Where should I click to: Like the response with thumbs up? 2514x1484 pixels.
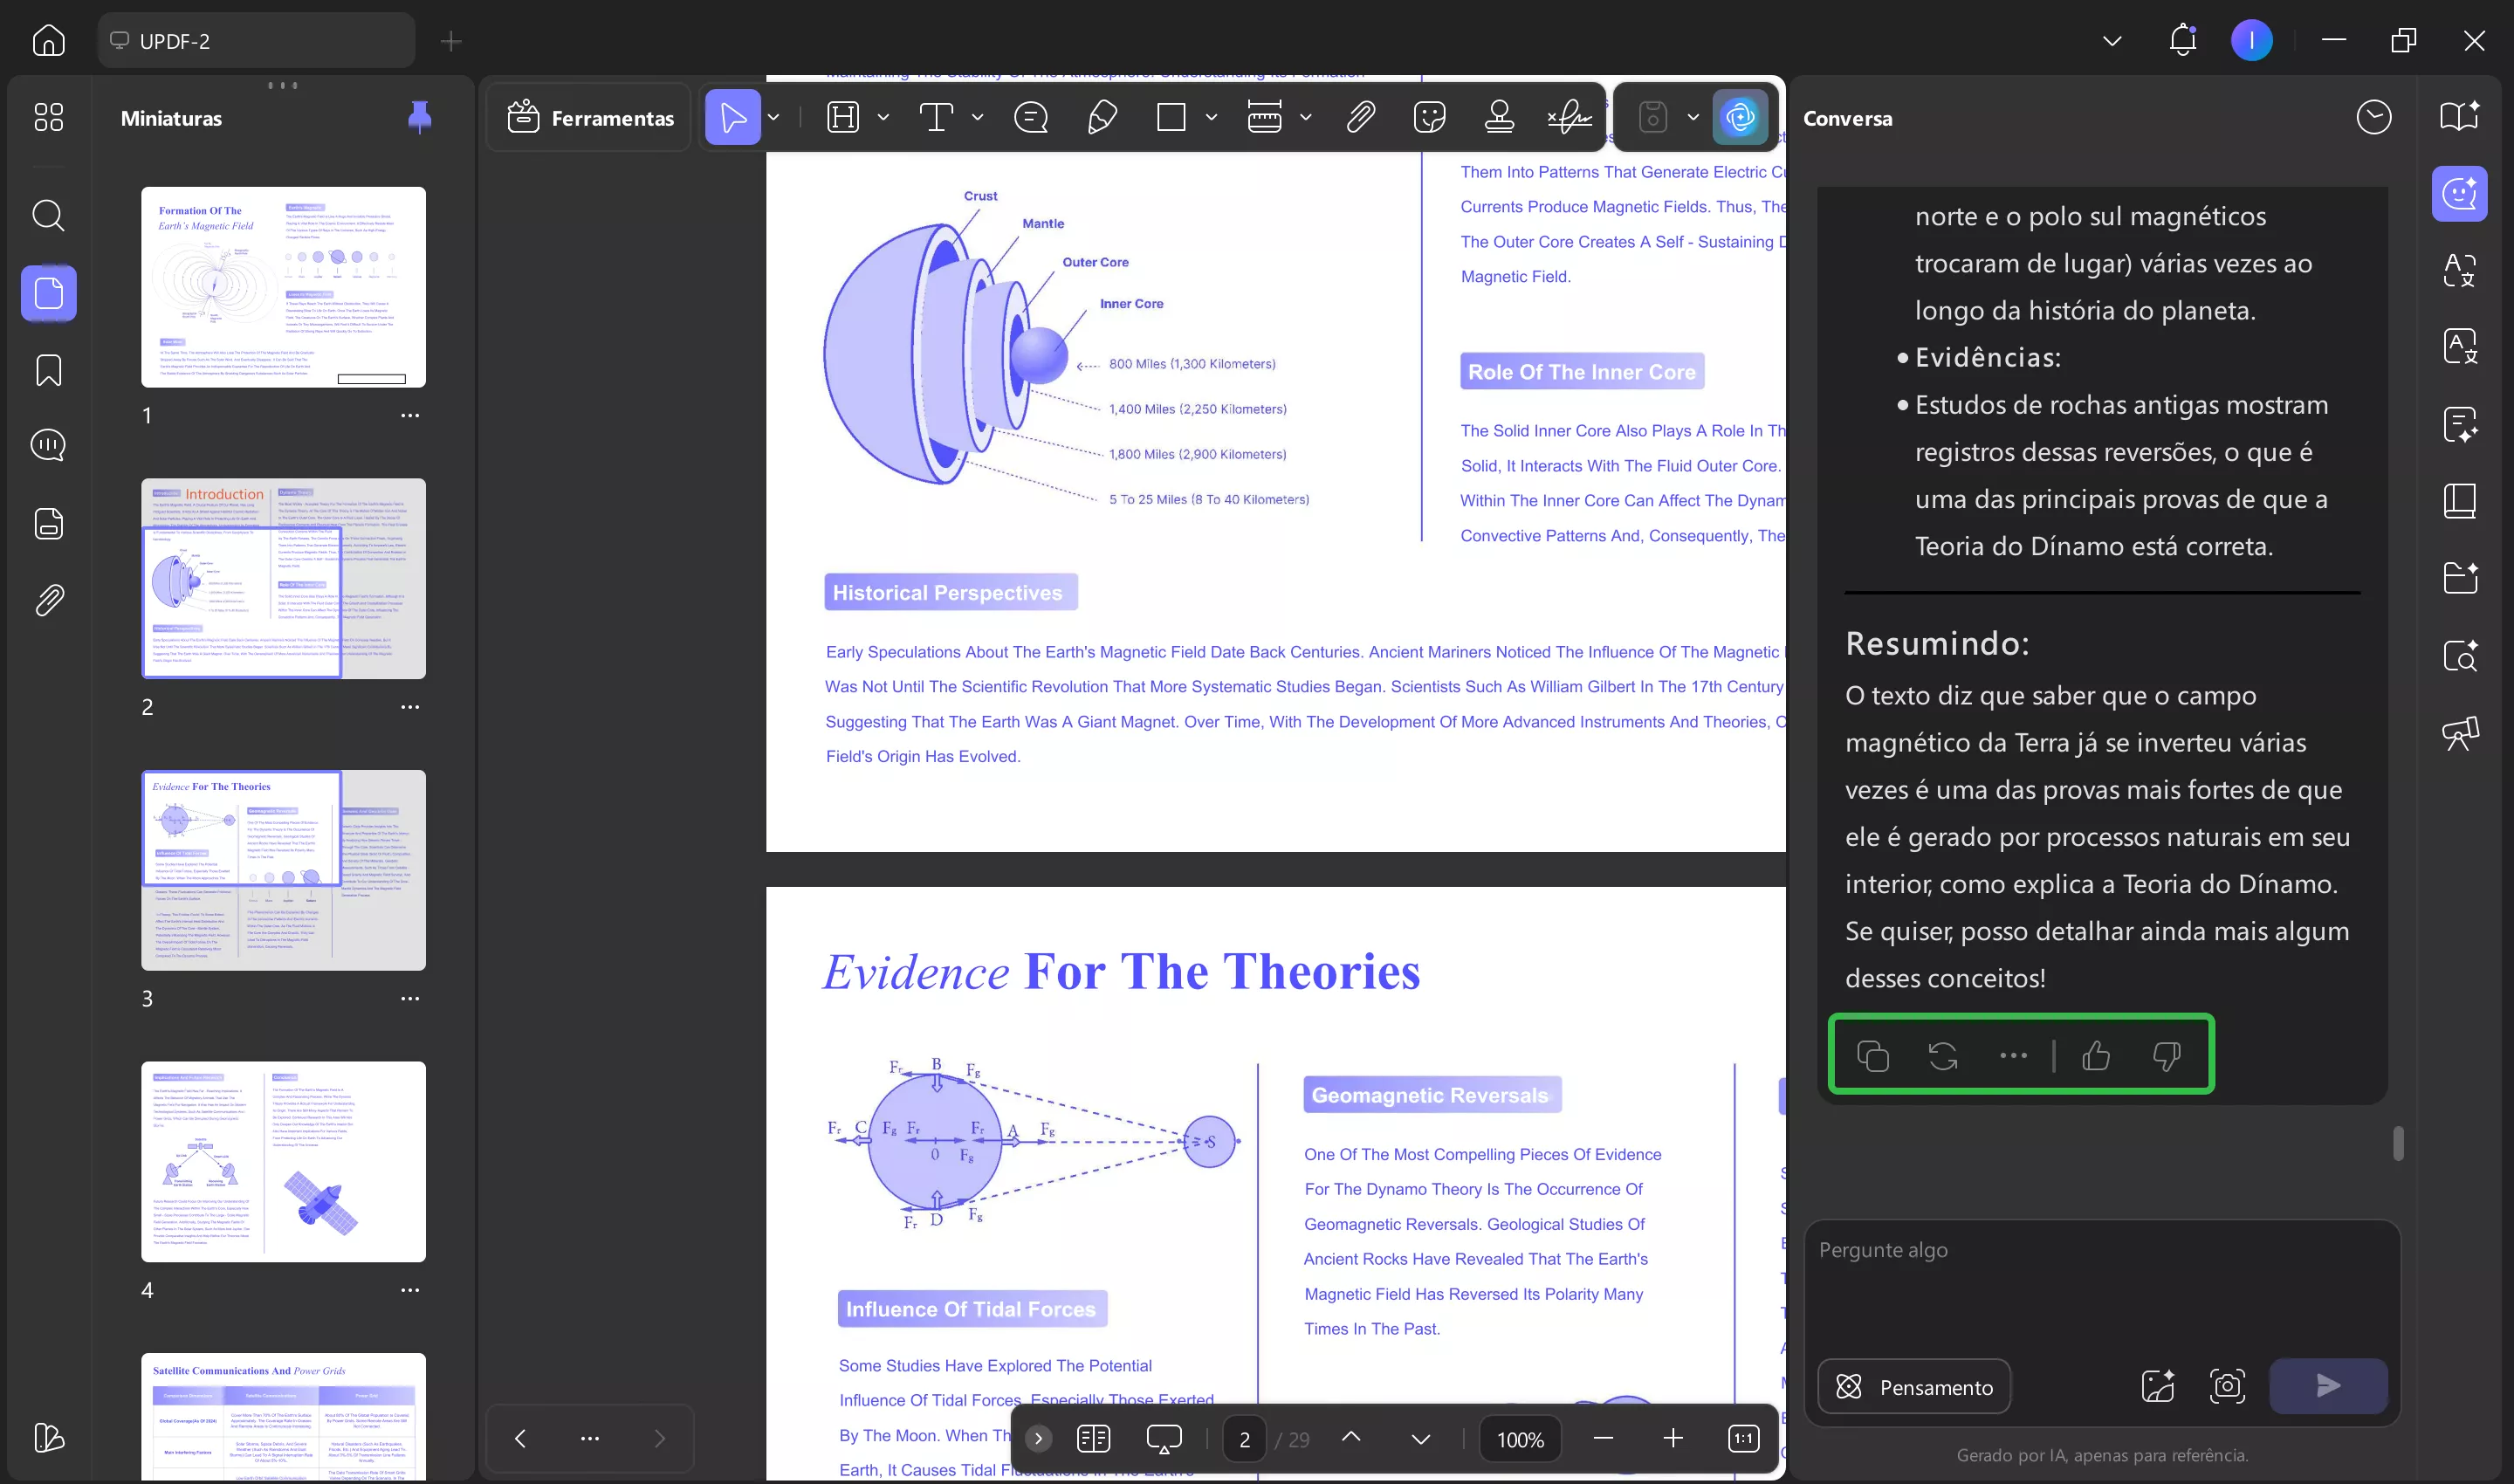tap(2096, 1056)
